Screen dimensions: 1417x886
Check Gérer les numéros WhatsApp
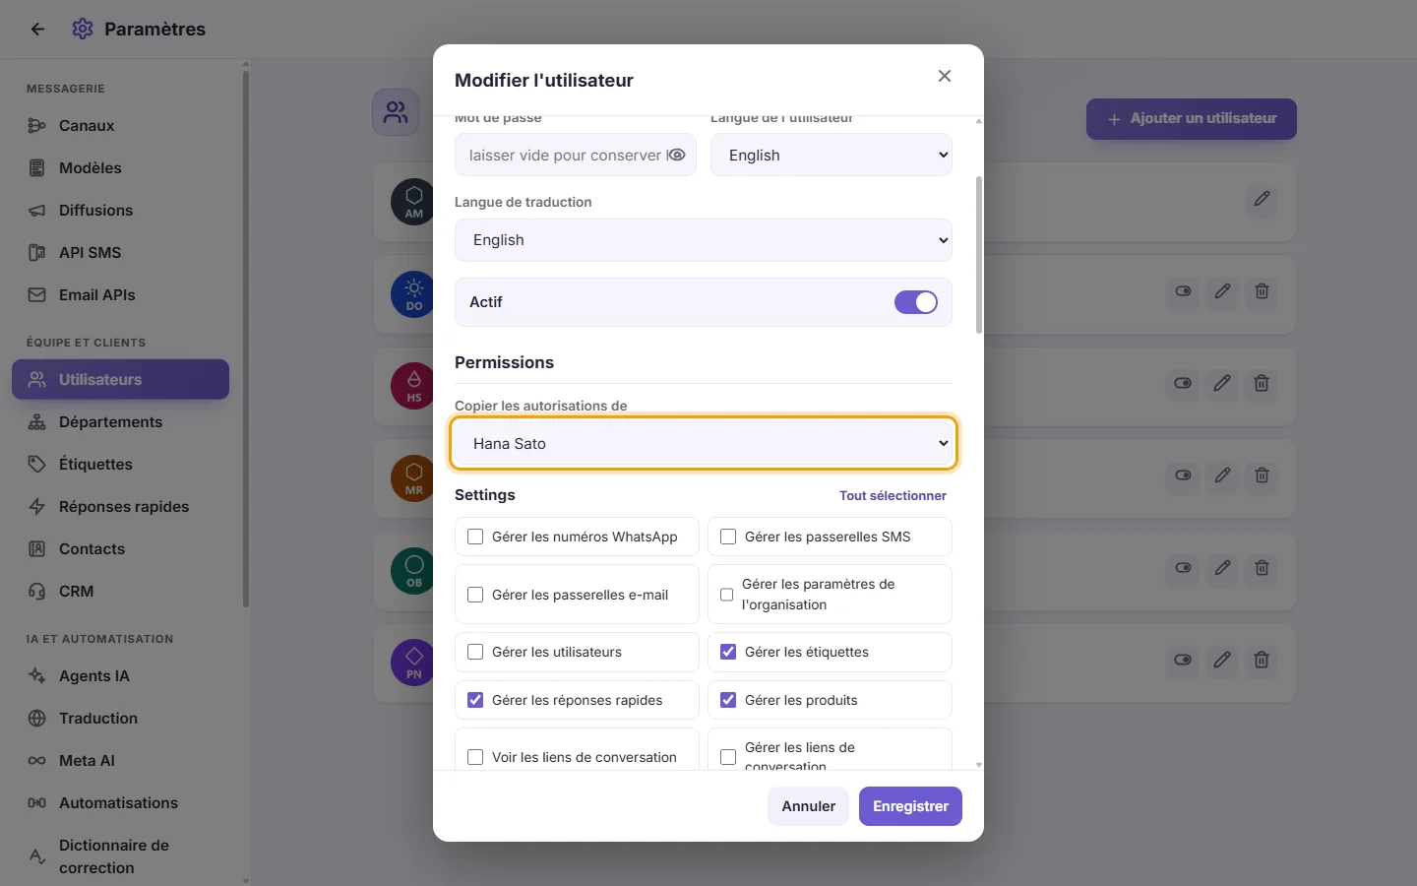click(x=475, y=537)
